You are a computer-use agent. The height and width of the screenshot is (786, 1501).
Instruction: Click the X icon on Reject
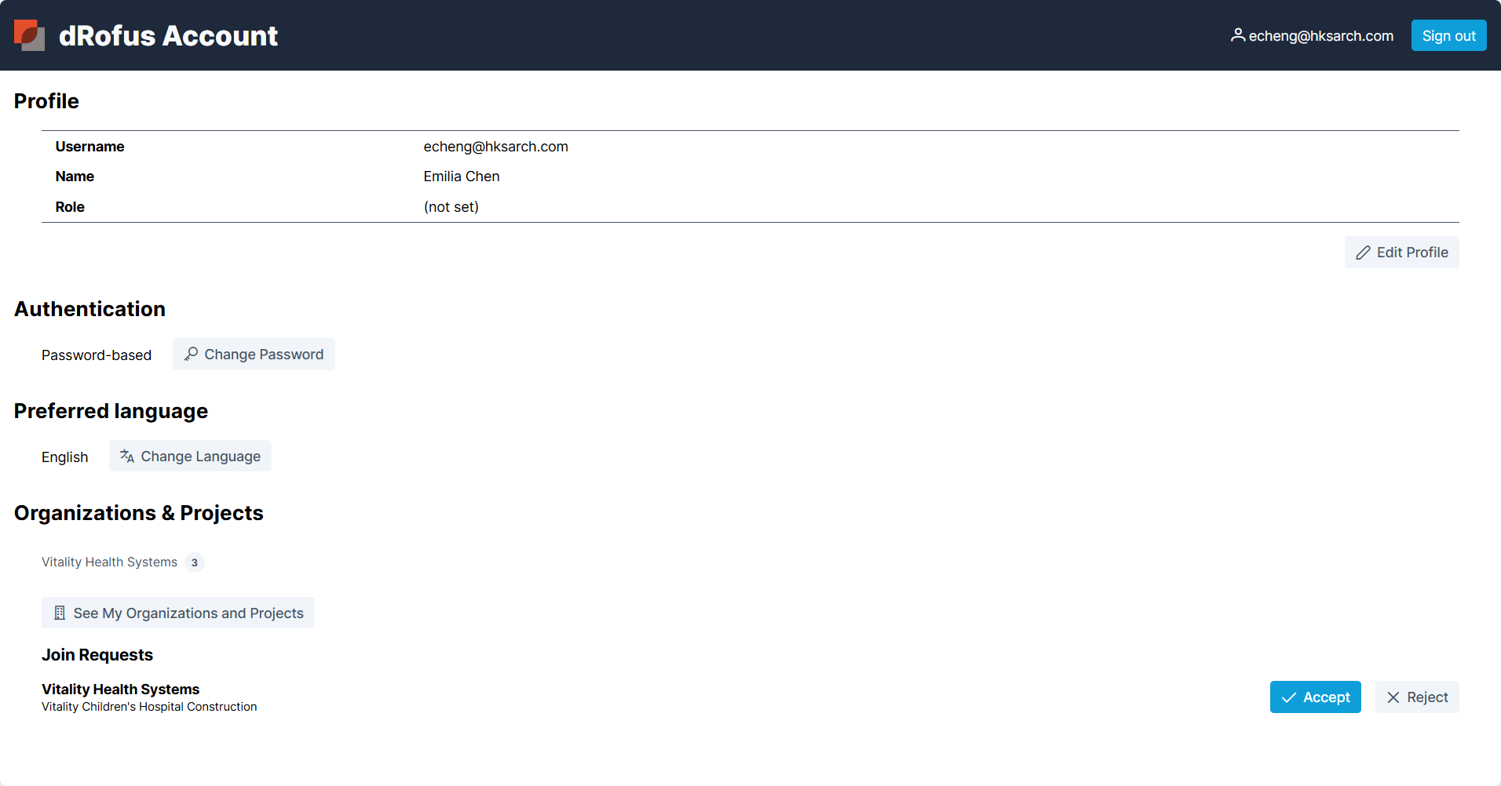click(1393, 697)
